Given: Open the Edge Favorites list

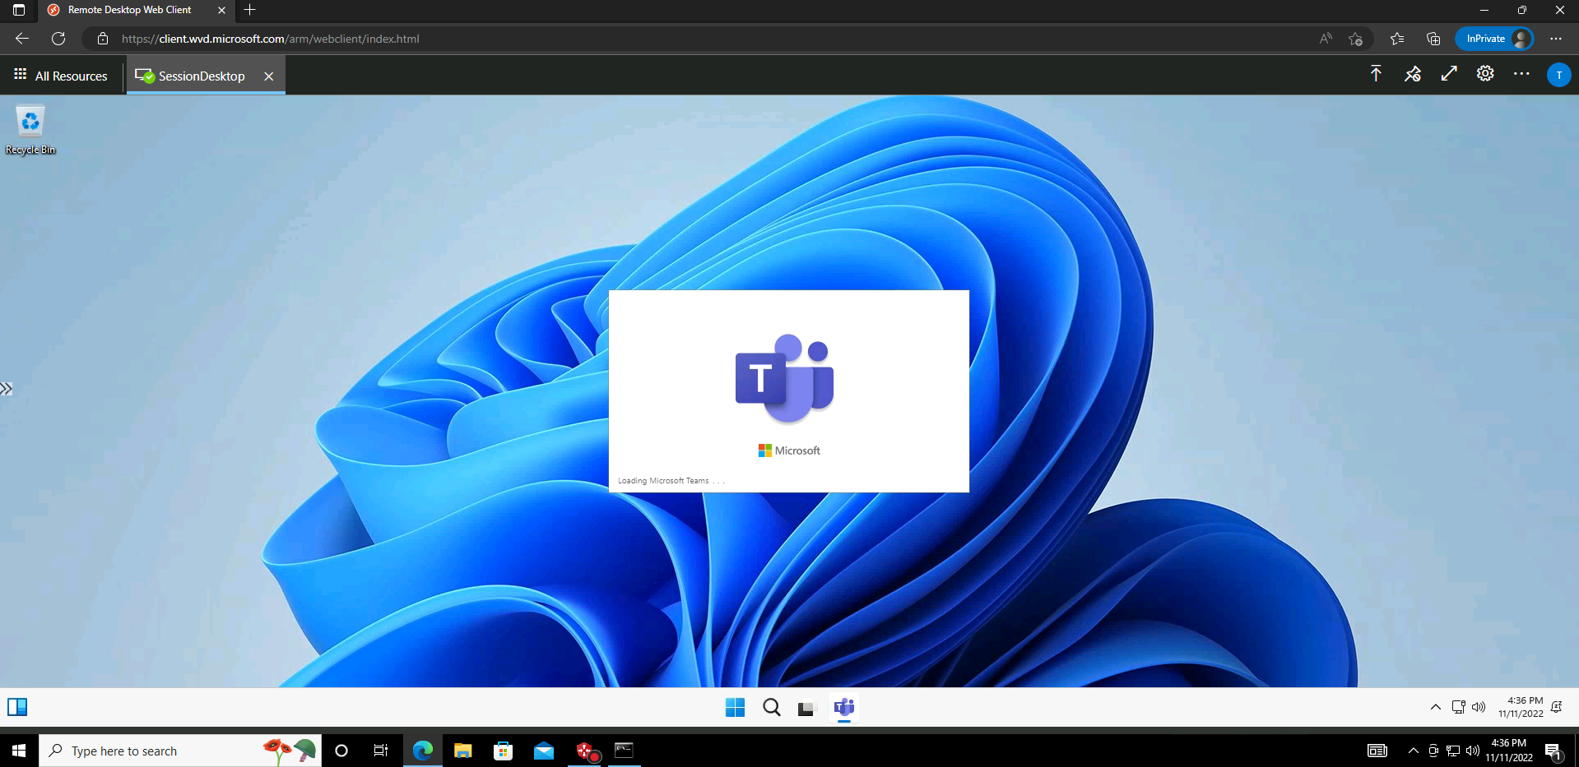Looking at the screenshot, I should coord(1397,39).
